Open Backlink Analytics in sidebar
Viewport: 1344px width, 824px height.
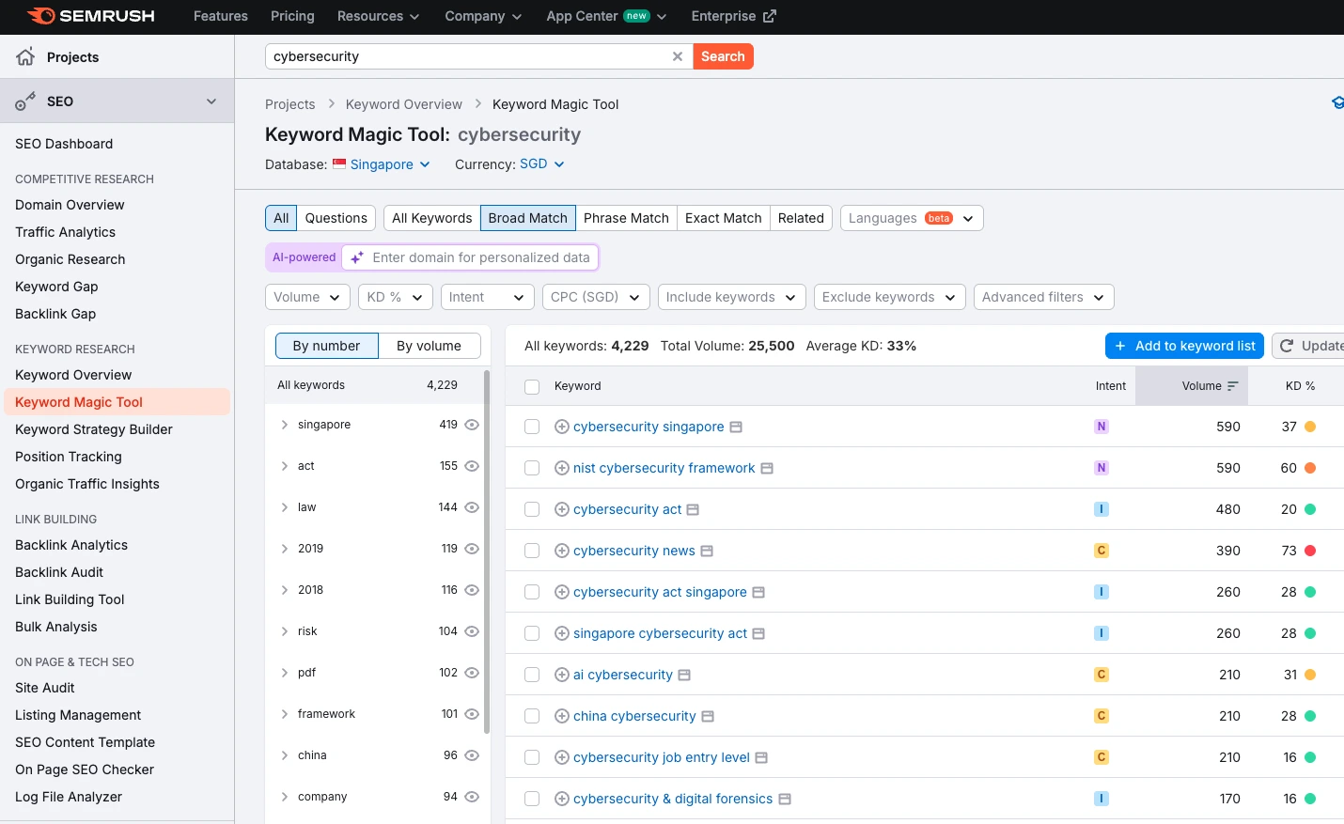(71, 545)
